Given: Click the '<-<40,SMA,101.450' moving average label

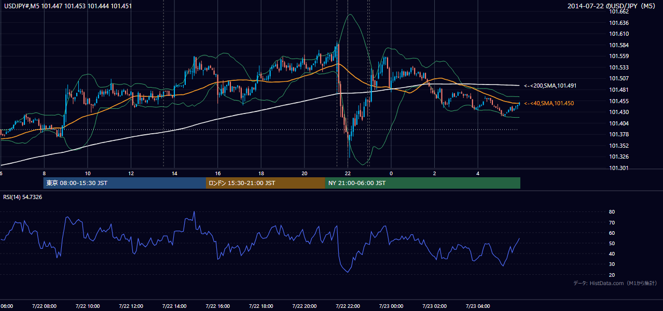Looking at the screenshot, I should tap(549, 104).
